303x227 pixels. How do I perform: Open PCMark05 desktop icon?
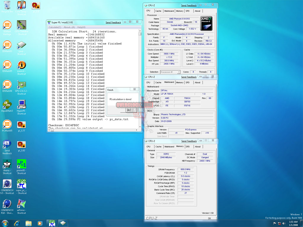tap(7, 126)
